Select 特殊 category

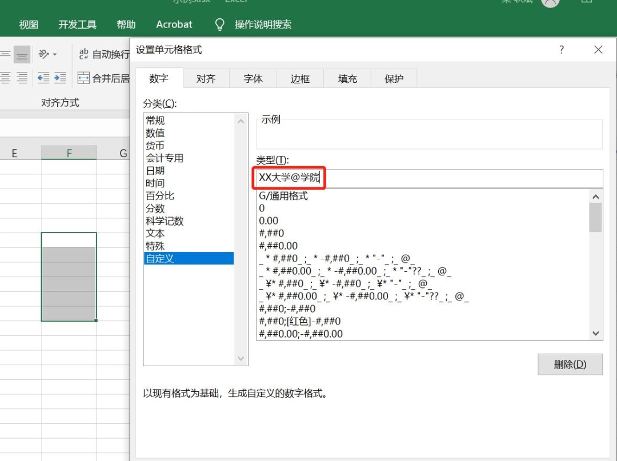[189, 246]
